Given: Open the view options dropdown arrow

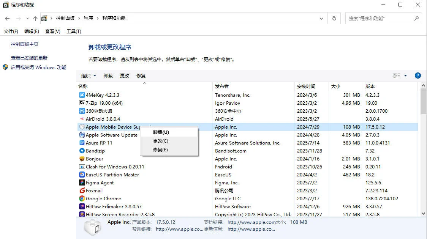Looking at the screenshot, I should point(405,75).
